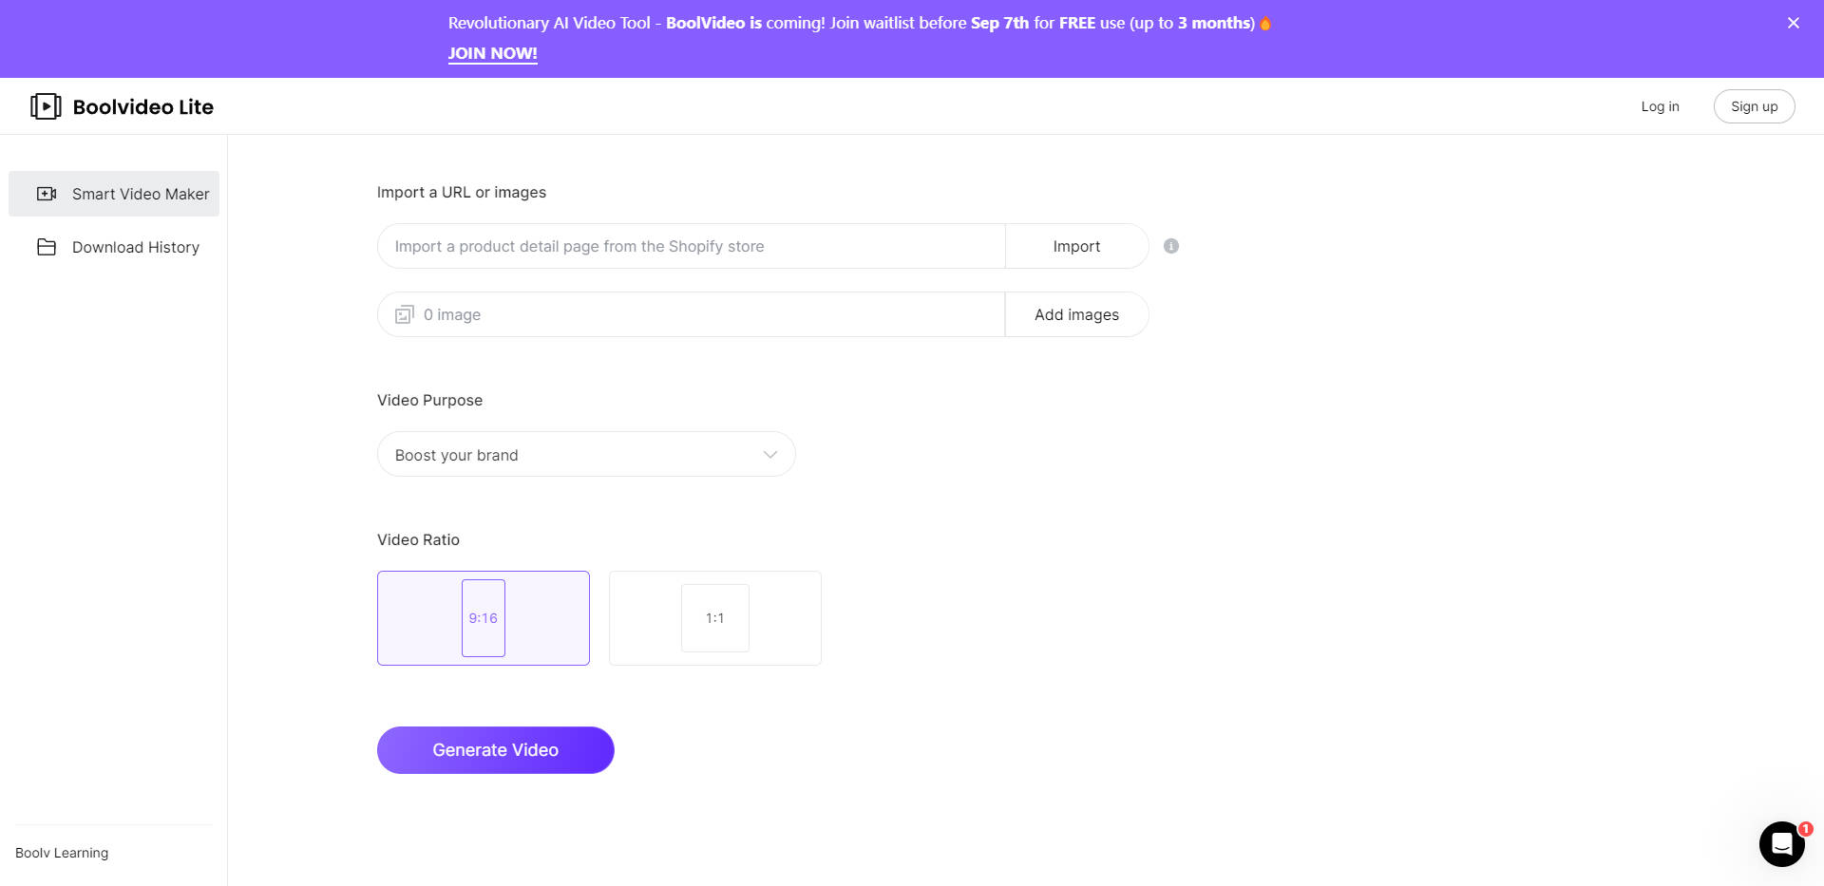
Task: Click the Add images button
Action: click(1076, 314)
